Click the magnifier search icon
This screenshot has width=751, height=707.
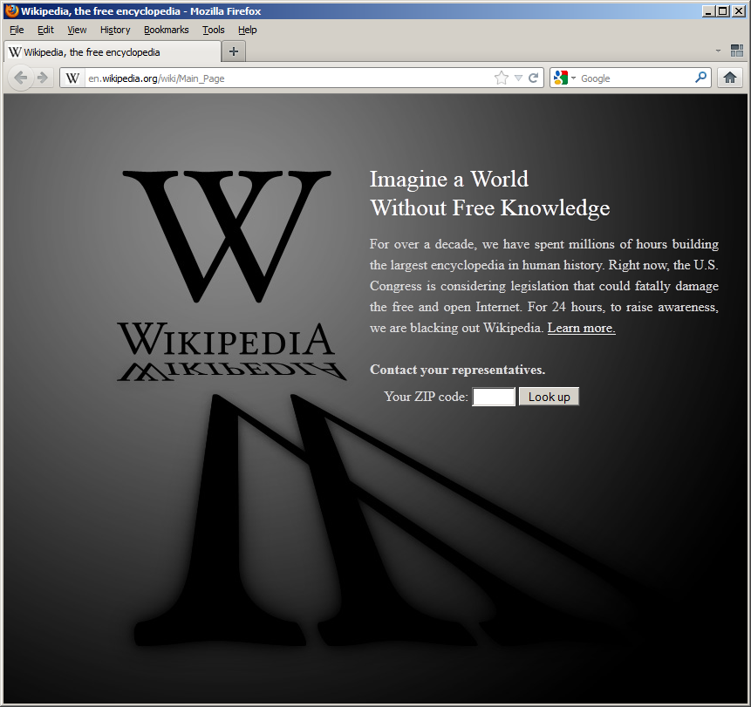[x=700, y=77]
